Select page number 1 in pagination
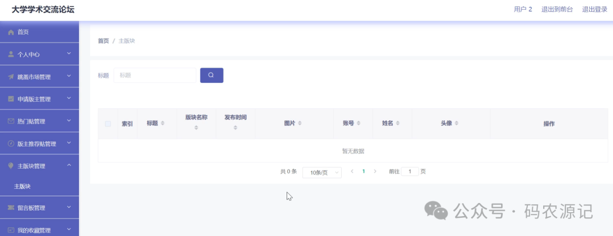The height and width of the screenshot is (236, 613). 364,171
